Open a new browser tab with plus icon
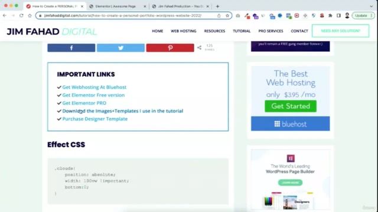378x212 pixels. point(217,6)
